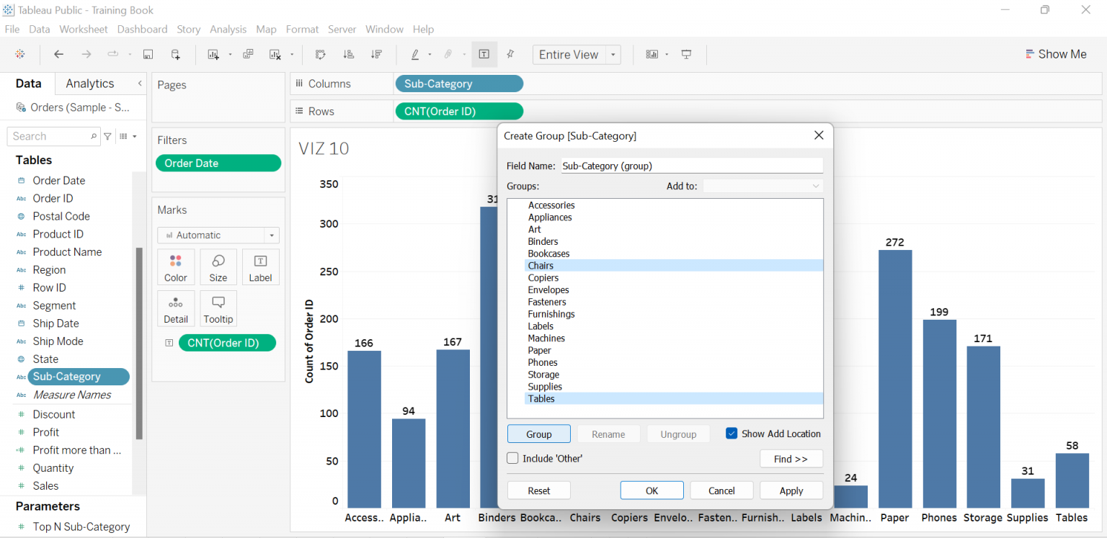Viewport: 1107px width, 538px height.
Task: Toggle Show Mark Labels toolbar button
Action: [x=484, y=54]
